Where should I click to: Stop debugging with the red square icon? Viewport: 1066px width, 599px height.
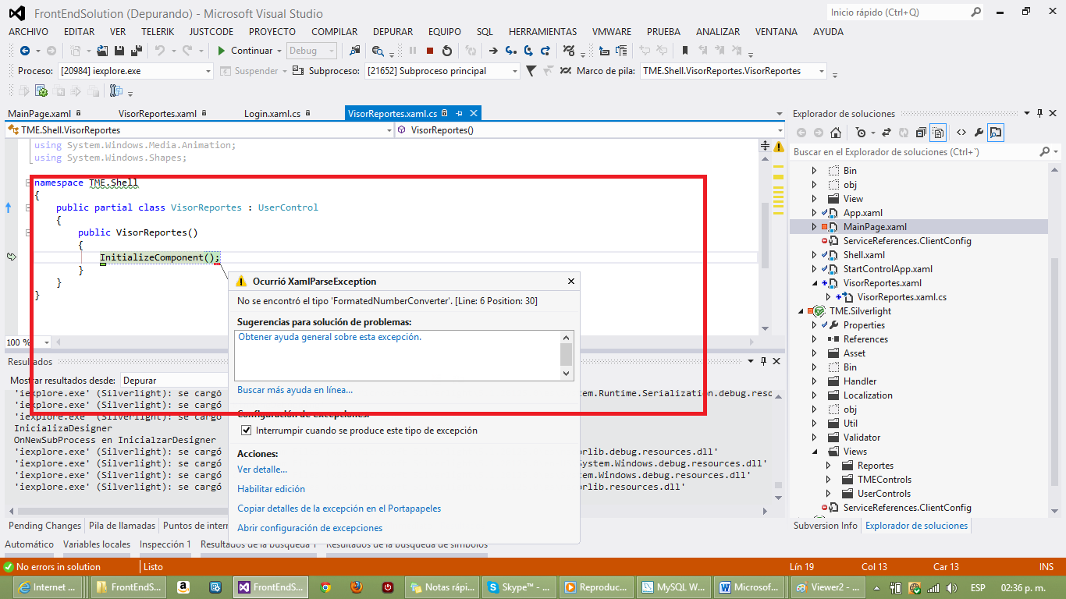click(430, 51)
